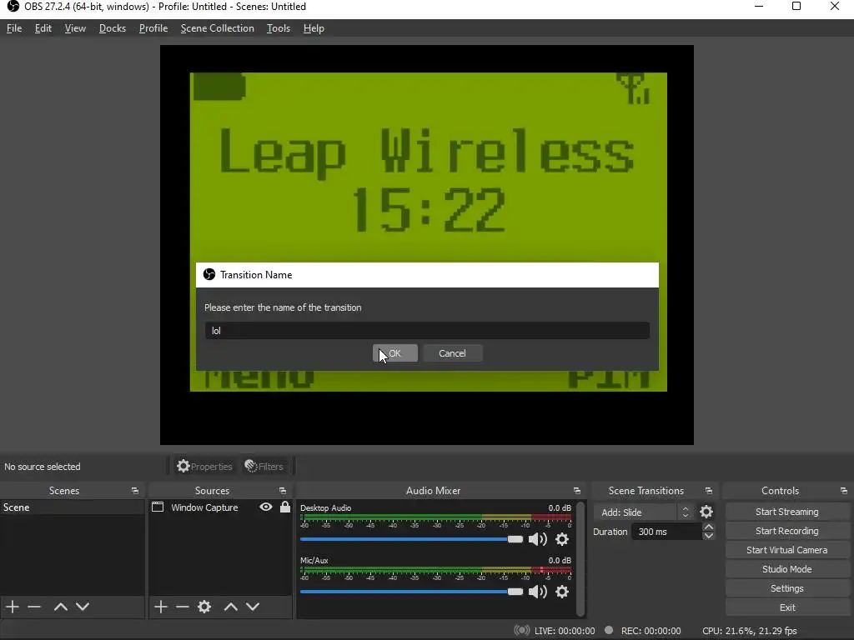This screenshot has width=854, height=640.
Task: Move source down in Sources panel
Action: [253, 607]
